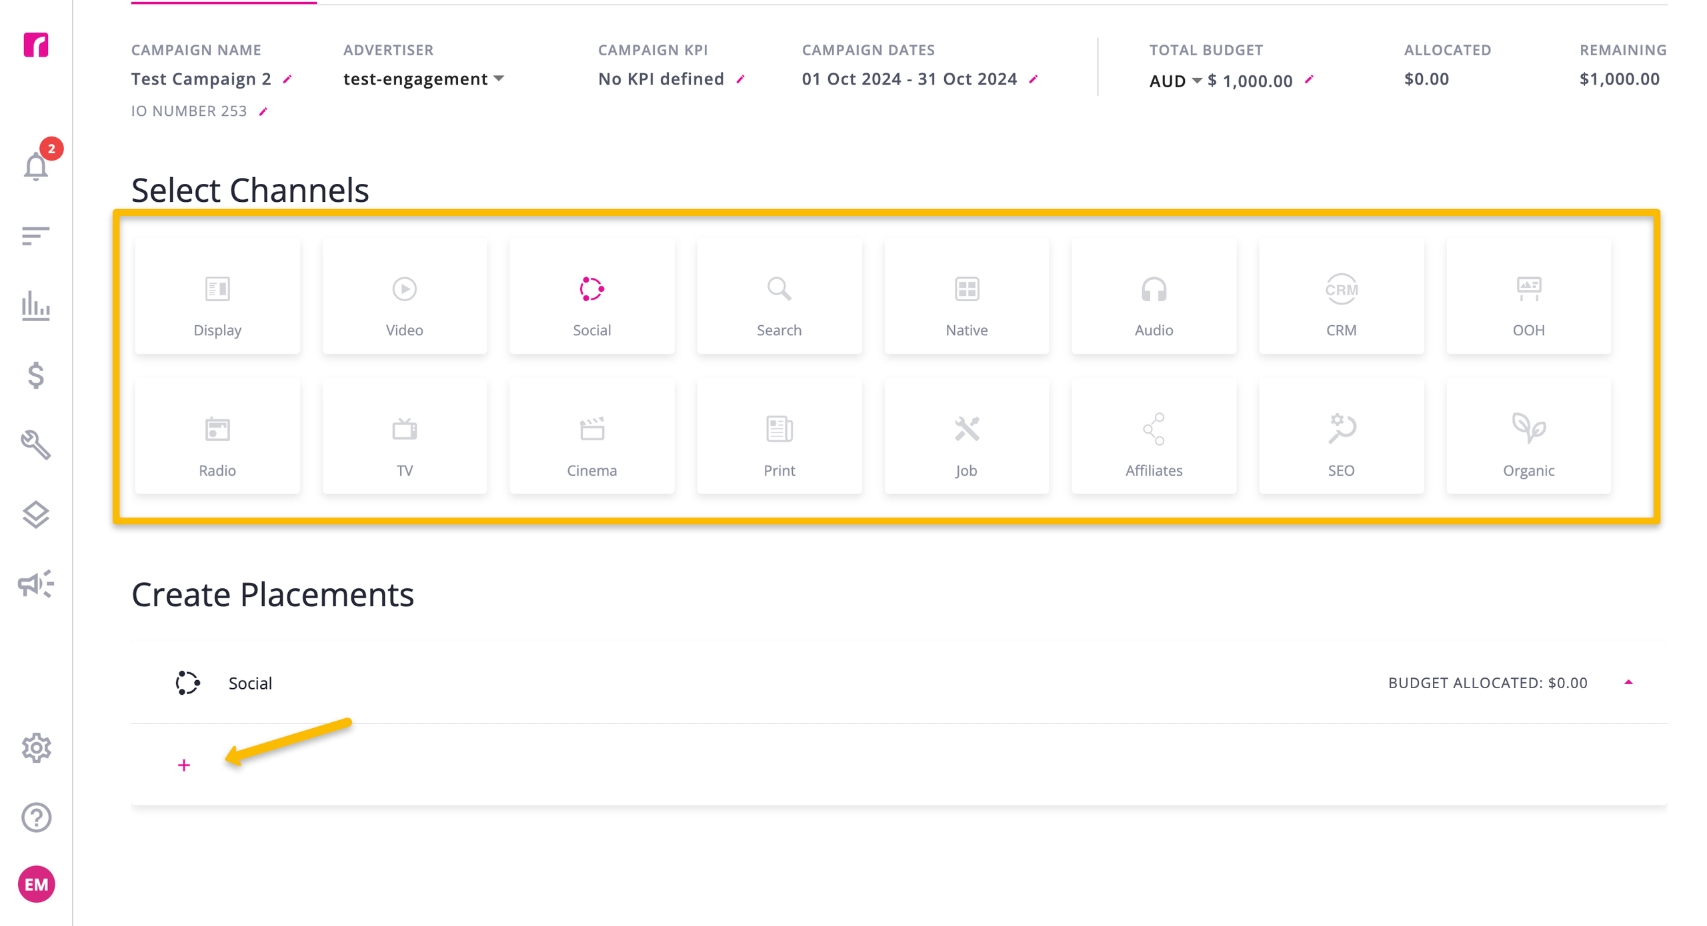The height and width of the screenshot is (926, 1707).
Task: Open the bar chart reports icon
Action: coord(36,306)
